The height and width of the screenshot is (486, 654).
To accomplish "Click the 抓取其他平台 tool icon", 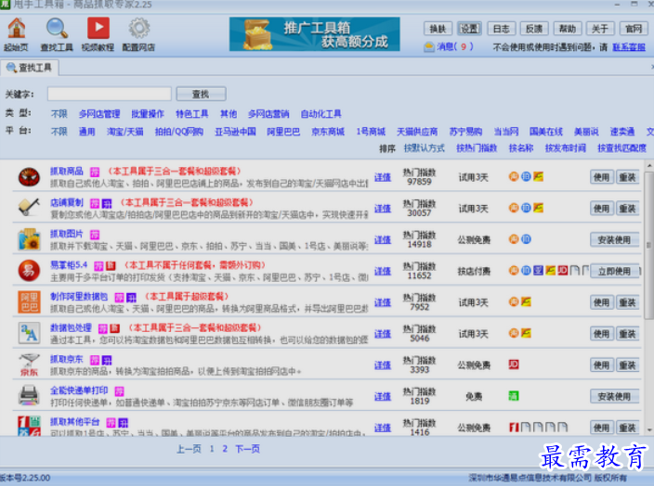I will point(29,426).
